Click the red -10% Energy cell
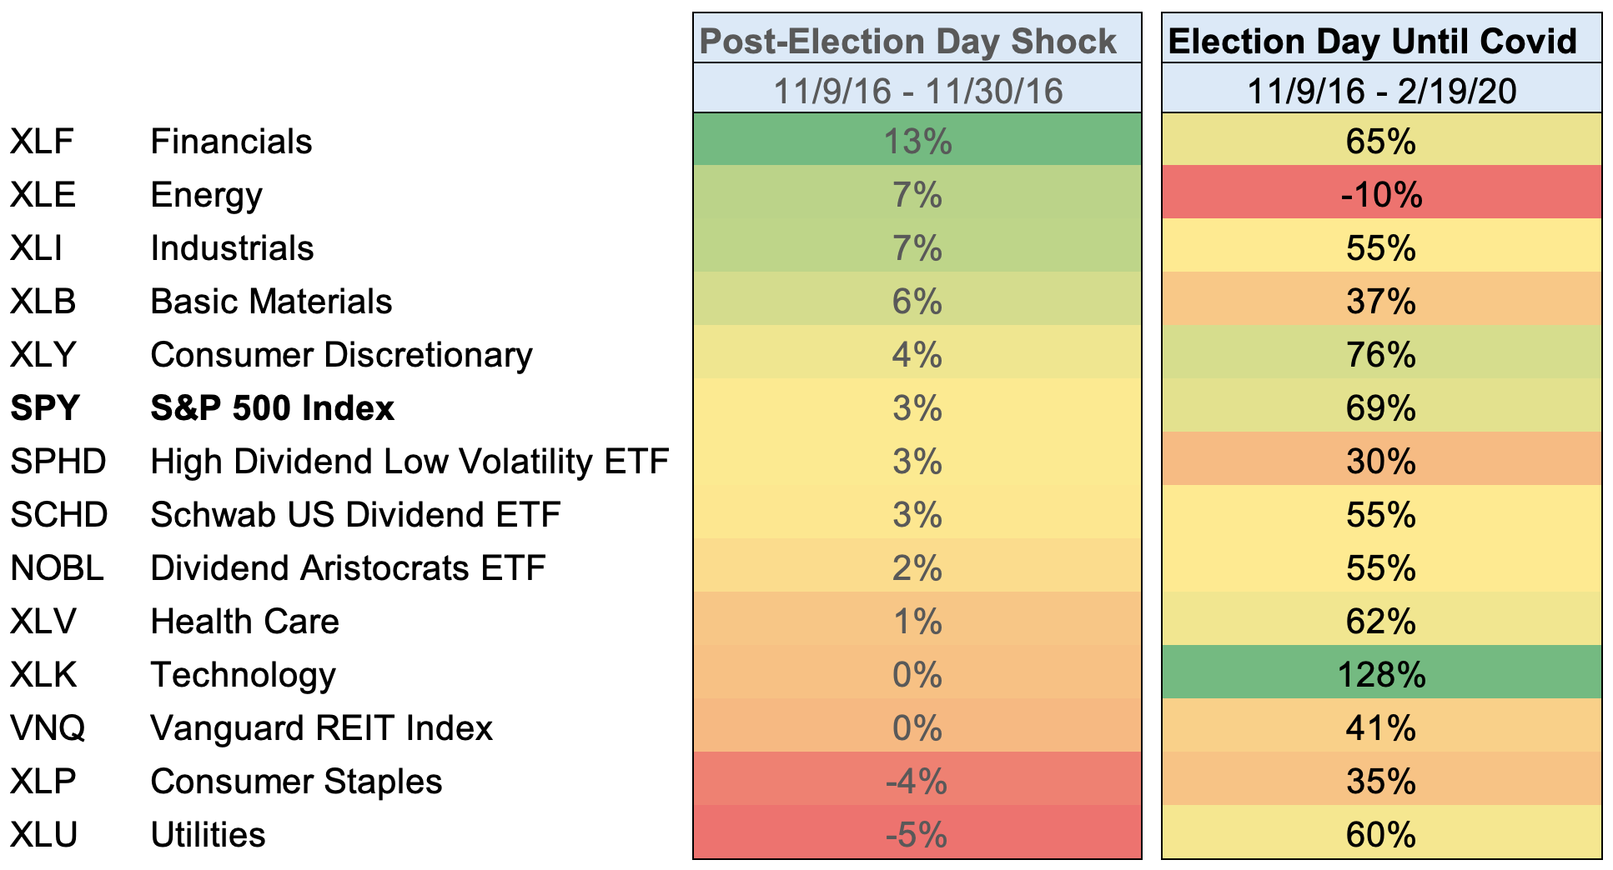Viewport: 1613px width, 870px height. [x=1381, y=194]
